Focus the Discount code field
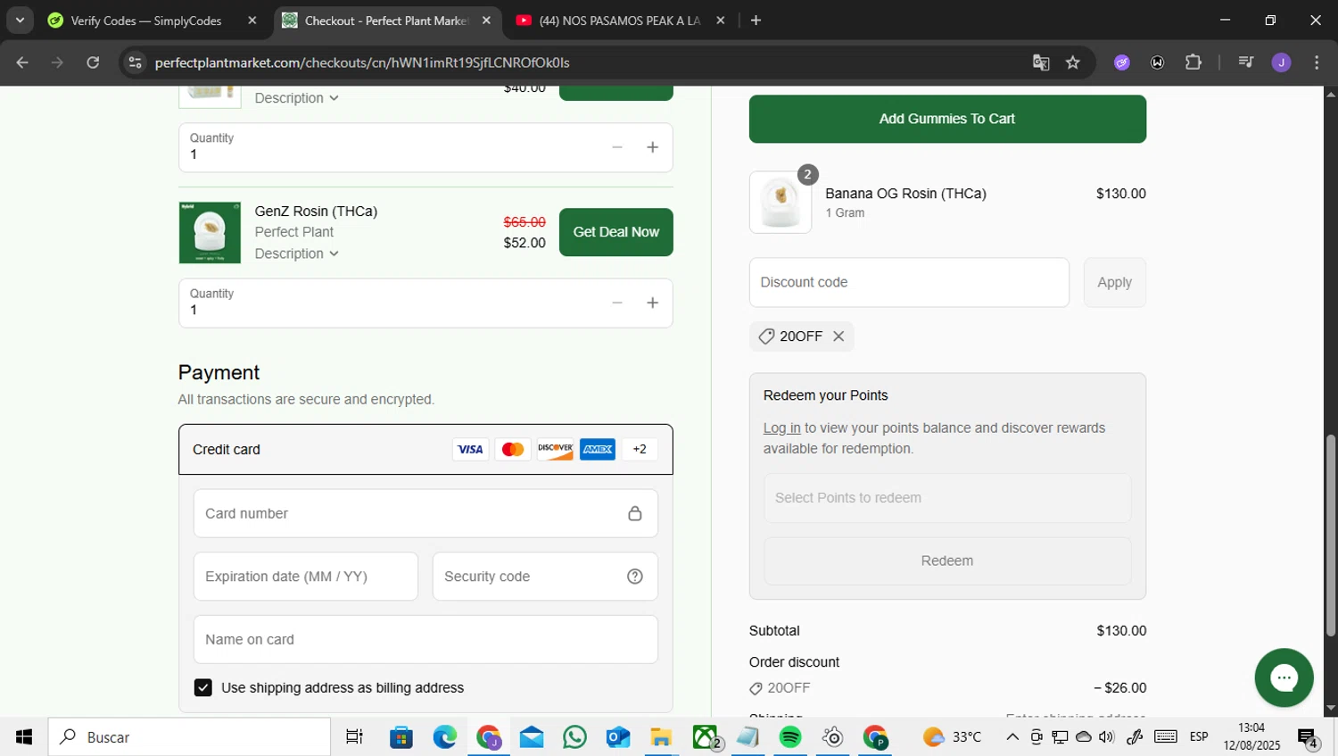Viewport: 1338px width, 756px height. click(909, 282)
